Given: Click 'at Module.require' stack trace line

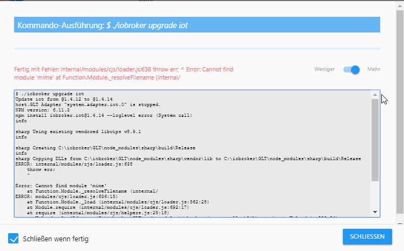Looking at the screenshot, I should coord(108,207).
